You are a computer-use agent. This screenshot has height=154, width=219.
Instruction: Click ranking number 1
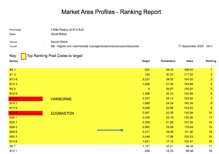click(211, 70)
